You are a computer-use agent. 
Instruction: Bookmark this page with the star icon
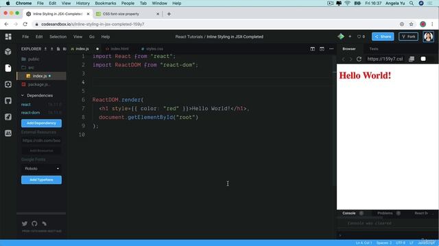tap(411, 25)
